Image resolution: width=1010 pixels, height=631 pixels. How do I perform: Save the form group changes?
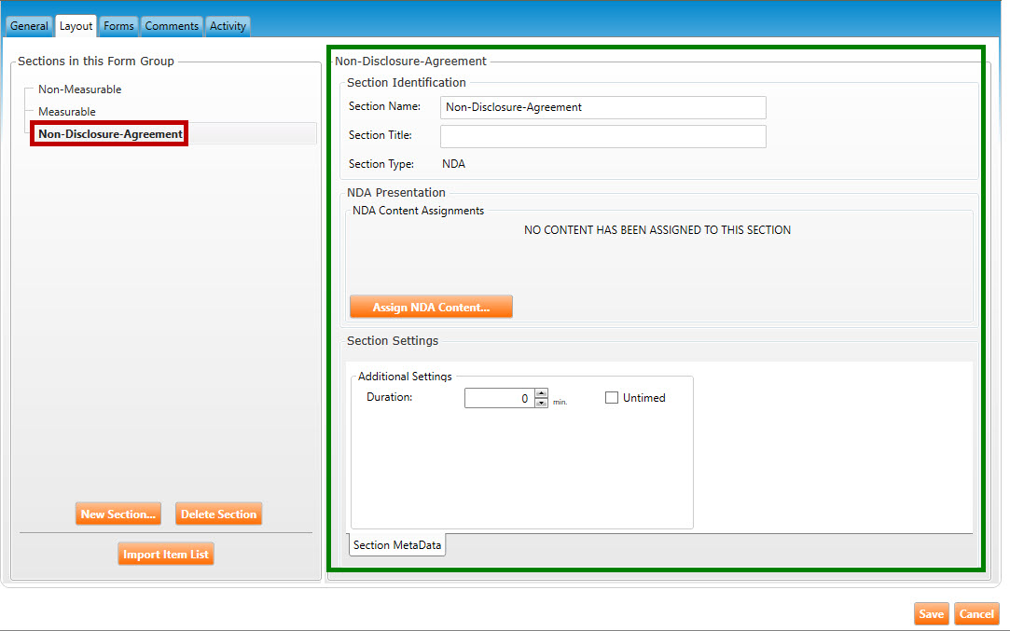pos(931,614)
